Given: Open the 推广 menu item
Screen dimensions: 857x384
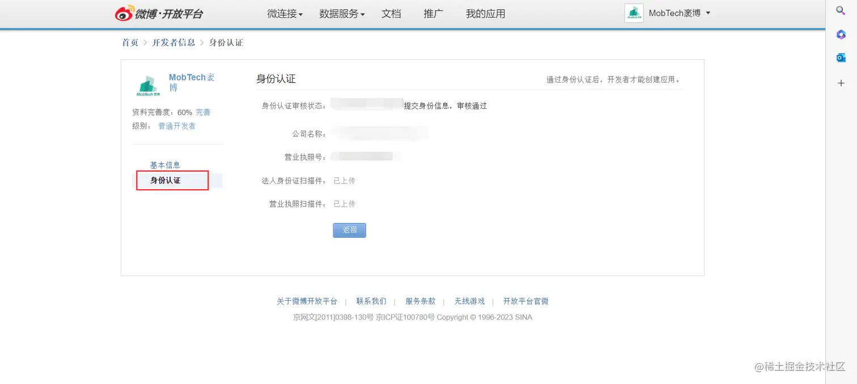Looking at the screenshot, I should click(x=433, y=14).
